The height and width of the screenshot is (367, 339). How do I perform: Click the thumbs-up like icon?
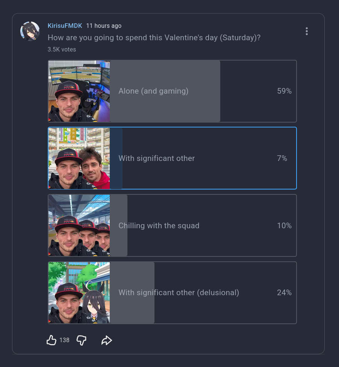[x=51, y=340]
